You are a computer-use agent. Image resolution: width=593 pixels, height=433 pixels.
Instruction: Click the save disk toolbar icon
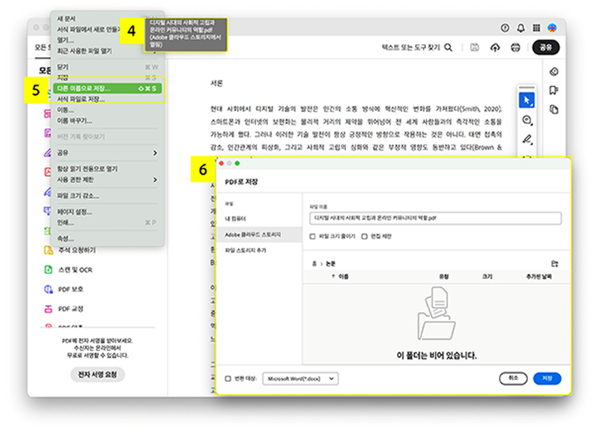click(x=474, y=47)
